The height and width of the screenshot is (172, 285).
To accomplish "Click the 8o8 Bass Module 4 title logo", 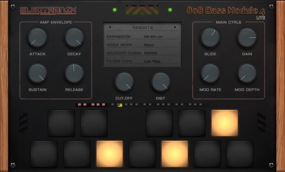I will coord(225,11).
